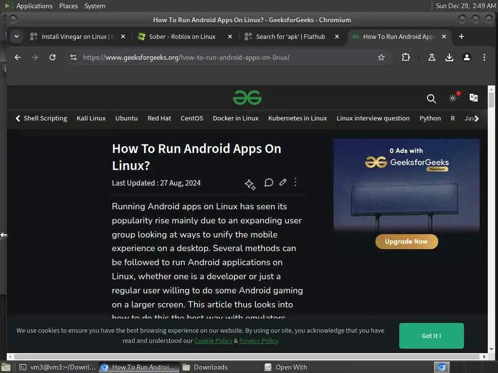Open the System menu
The height and width of the screenshot is (373, 498).
point(95,6)
